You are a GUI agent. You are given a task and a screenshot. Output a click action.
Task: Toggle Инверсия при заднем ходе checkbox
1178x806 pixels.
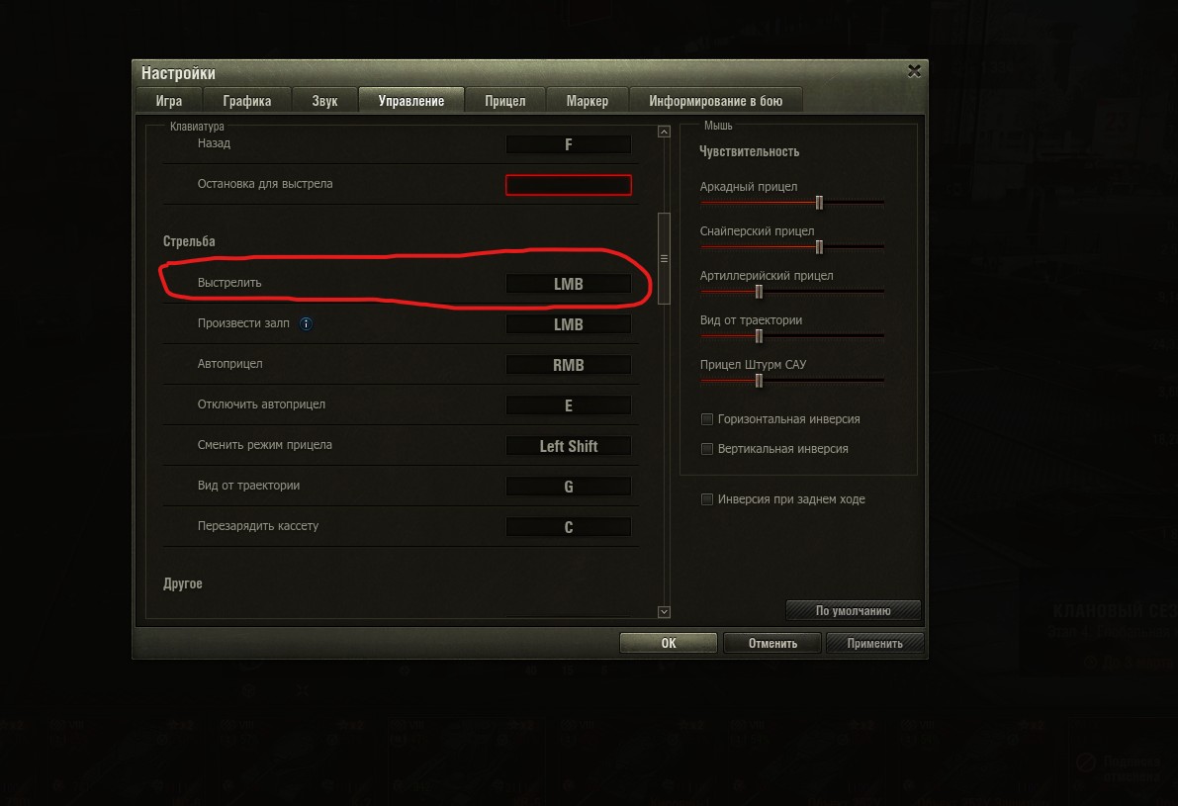coord(707,499)
